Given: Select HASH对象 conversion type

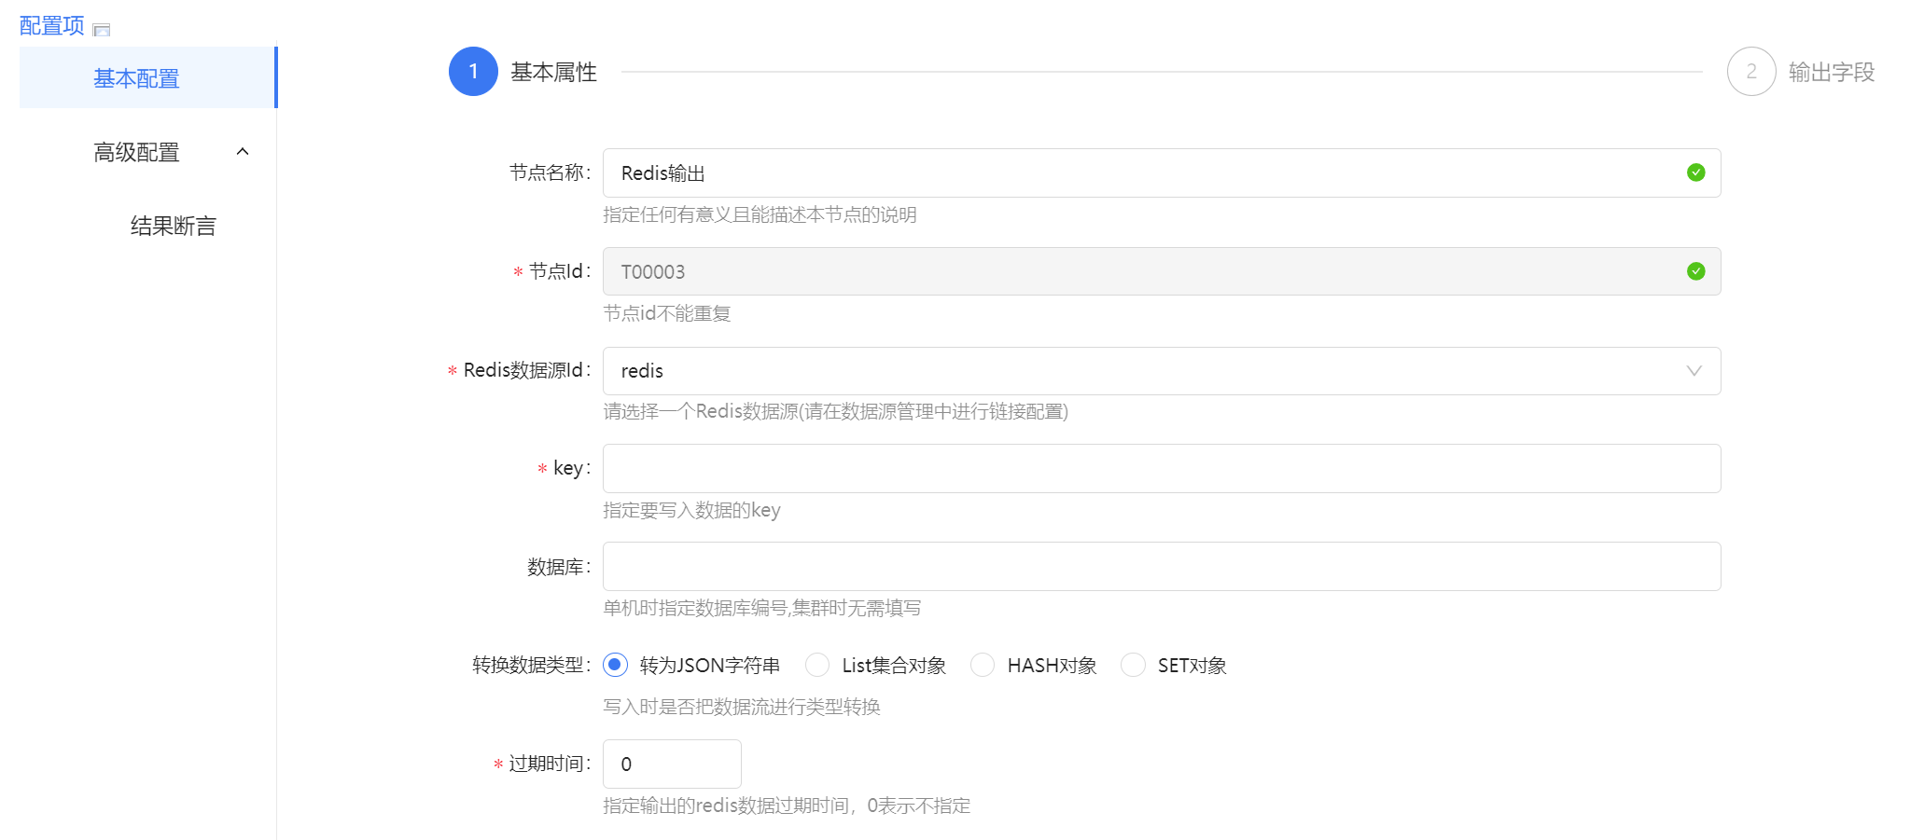Looking at the screenshot, I should (983, 665).
